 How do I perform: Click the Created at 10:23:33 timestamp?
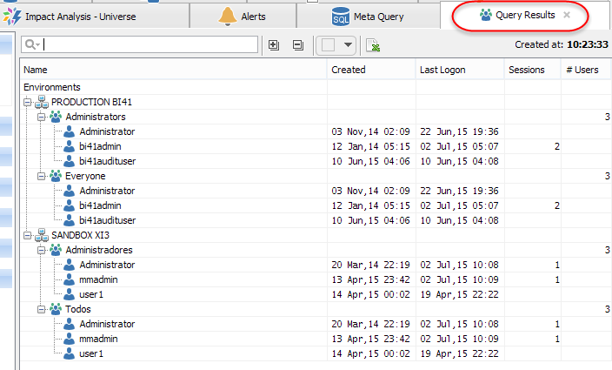tap(562, 44)
